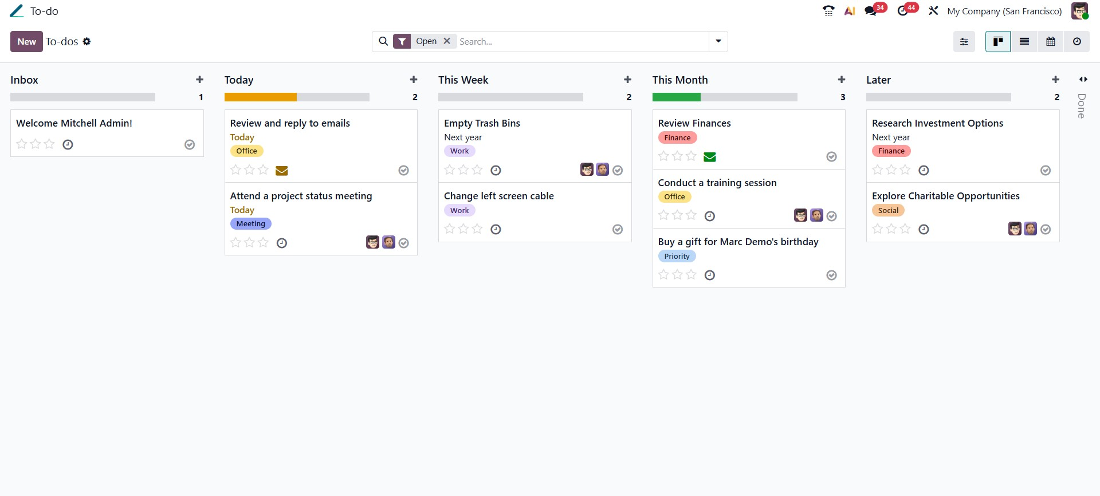Switch to activity view
The height and width of the screenshot is (496, 1100).
(x=1077, y=42)
